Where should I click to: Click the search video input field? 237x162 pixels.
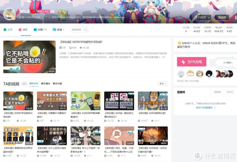[79, 30]
